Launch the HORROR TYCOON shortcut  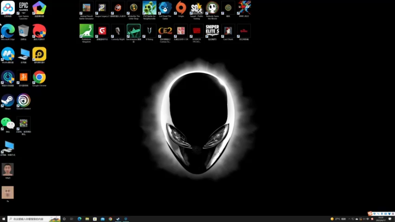(x=197, y=33)
